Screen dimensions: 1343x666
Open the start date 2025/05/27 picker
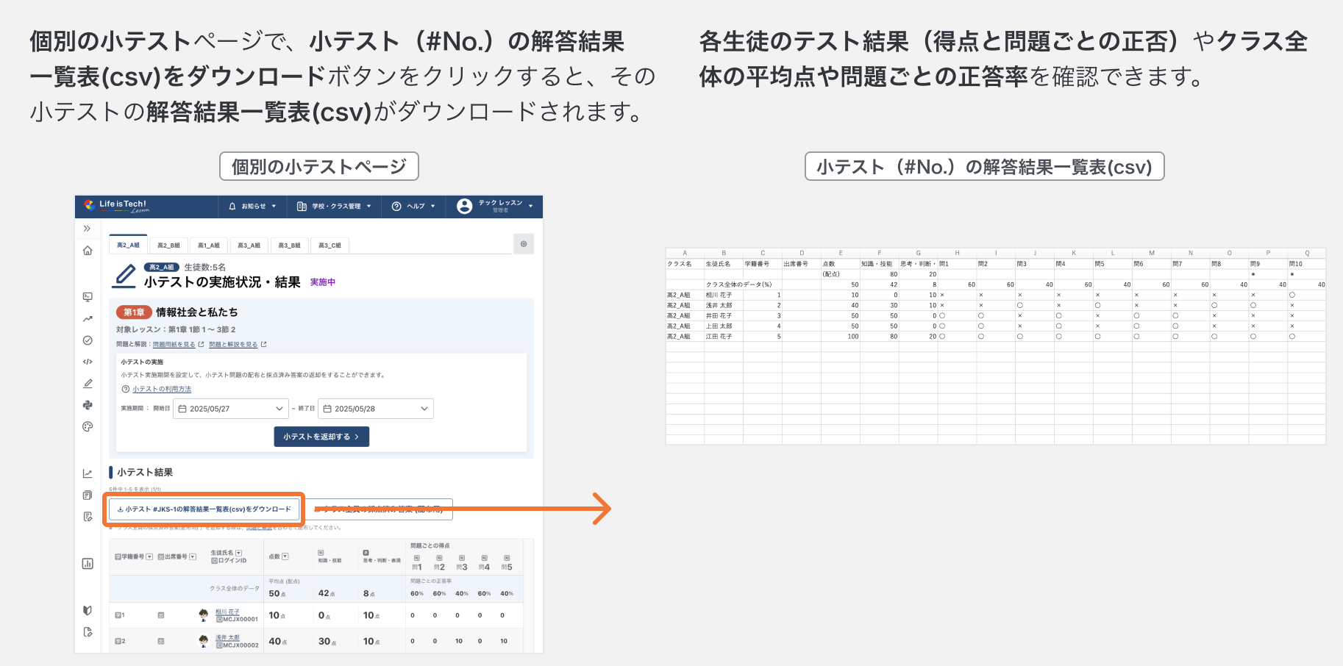(231, 409)
